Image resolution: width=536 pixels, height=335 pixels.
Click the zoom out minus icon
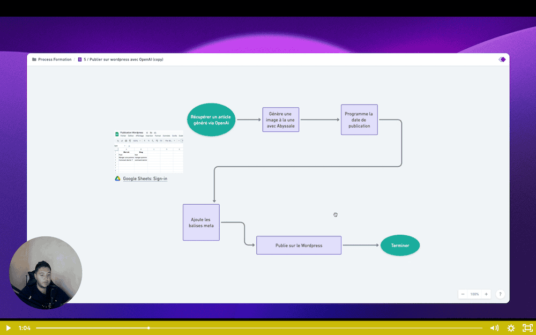point(463,294)
